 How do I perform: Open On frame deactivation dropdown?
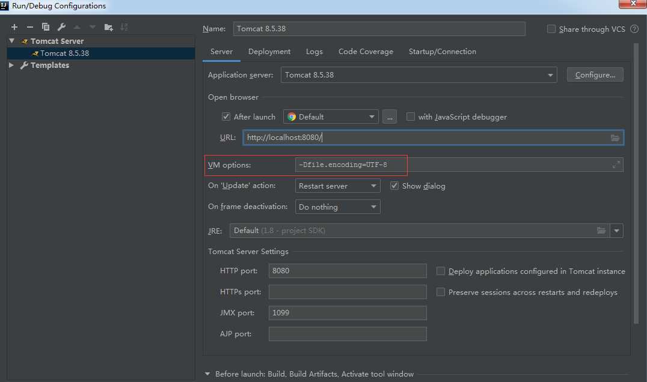pos(337,207)
